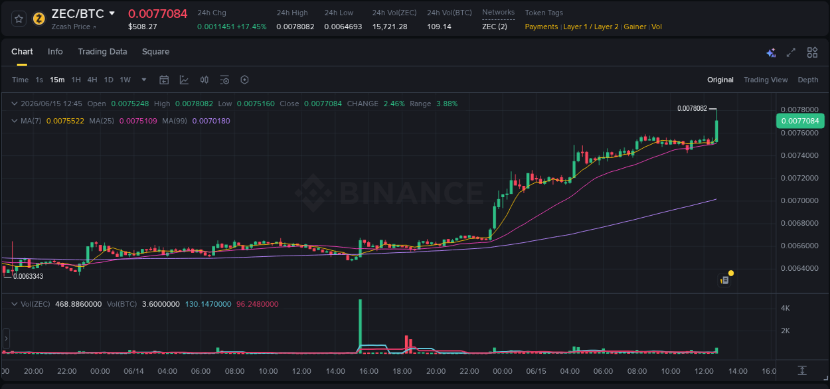Expand more time intervals dropdown
Image resolution: width=830 pixels, height=389 pixels.
click(144, 80)
